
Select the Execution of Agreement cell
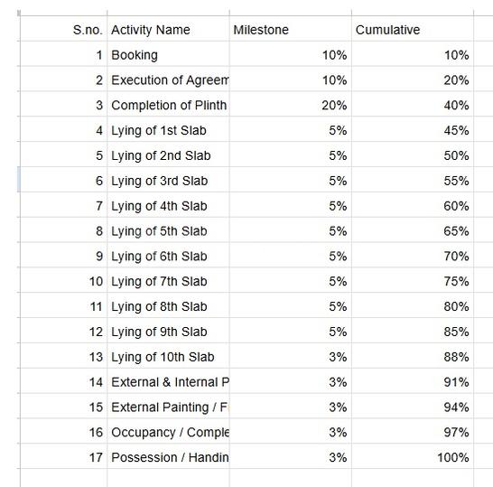(168, 79)
